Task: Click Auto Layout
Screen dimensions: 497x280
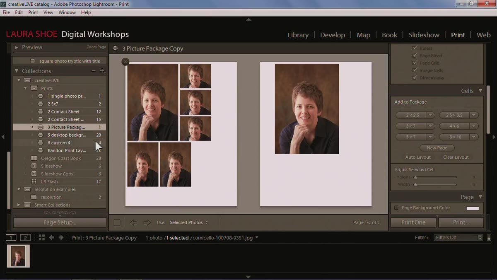Action: pos(418,157)
